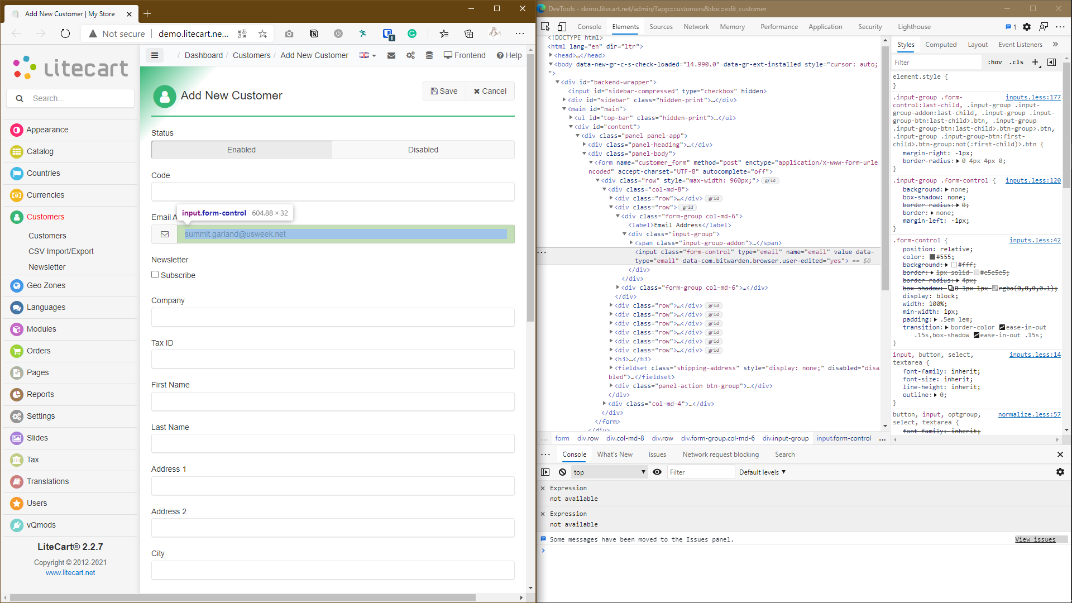The width and height of the screenshot is (1072, 603).
Task: Show more Styles pane tabs chevron
Action: coord(1055,45)
